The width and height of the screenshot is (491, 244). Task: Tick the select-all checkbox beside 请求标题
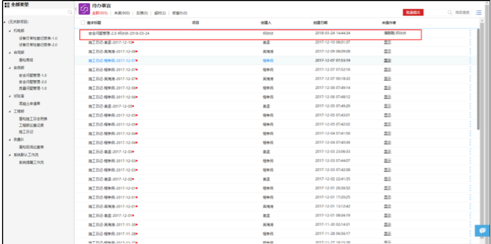click(x=83, y=22)
